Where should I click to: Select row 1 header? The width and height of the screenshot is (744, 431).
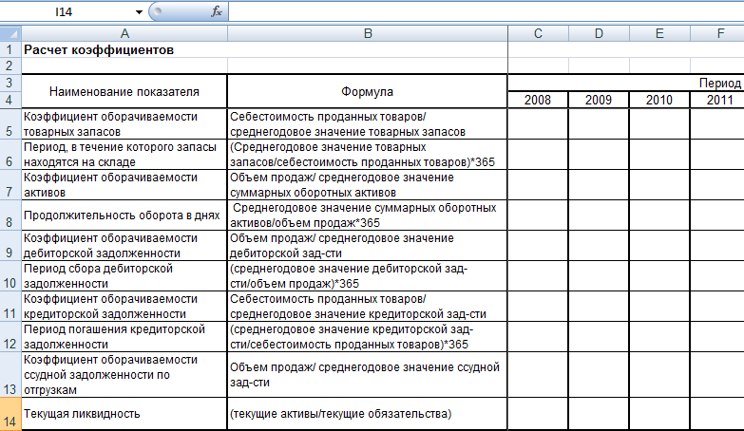[x=10, y=49]
